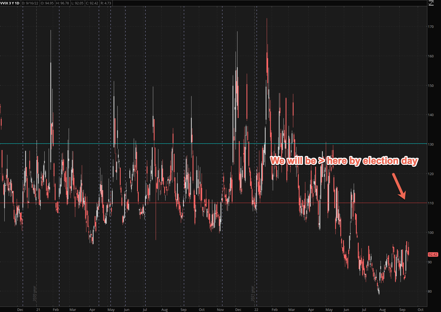441x312 pixels.
Task: Click the '22' year label on time axis
Action: pyautogui.click(x=256, y=310)
